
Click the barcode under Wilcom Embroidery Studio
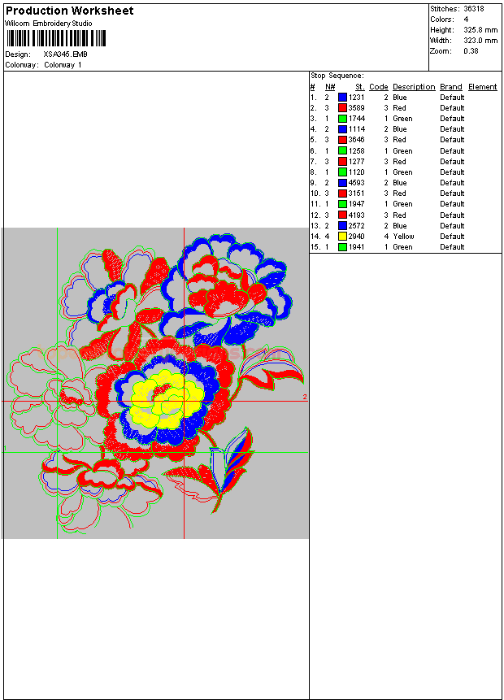56,38
